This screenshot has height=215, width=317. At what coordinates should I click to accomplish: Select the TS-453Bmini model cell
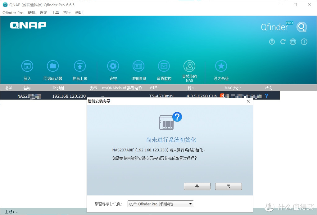pyautogui.click(x=161, y=96)
